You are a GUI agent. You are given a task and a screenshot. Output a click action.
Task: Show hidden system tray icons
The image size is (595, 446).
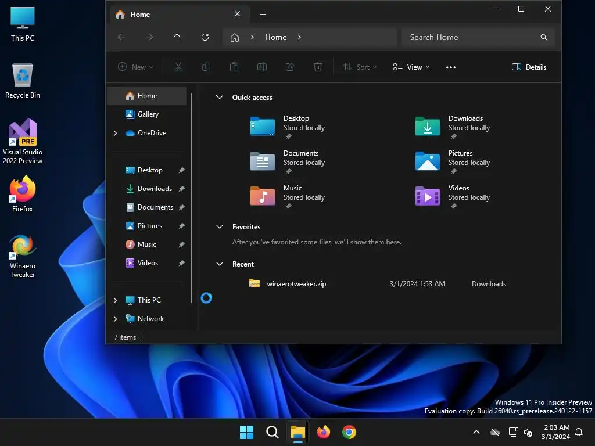476,432
